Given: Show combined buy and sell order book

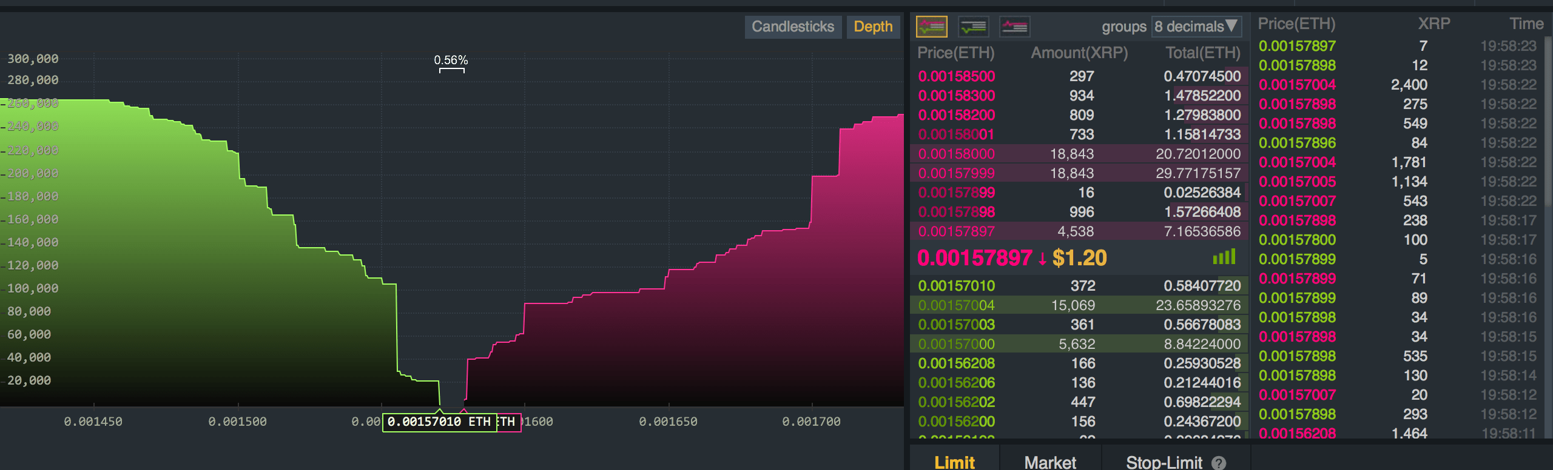Looking at the screenshot, I should click(x=932, y=27).
